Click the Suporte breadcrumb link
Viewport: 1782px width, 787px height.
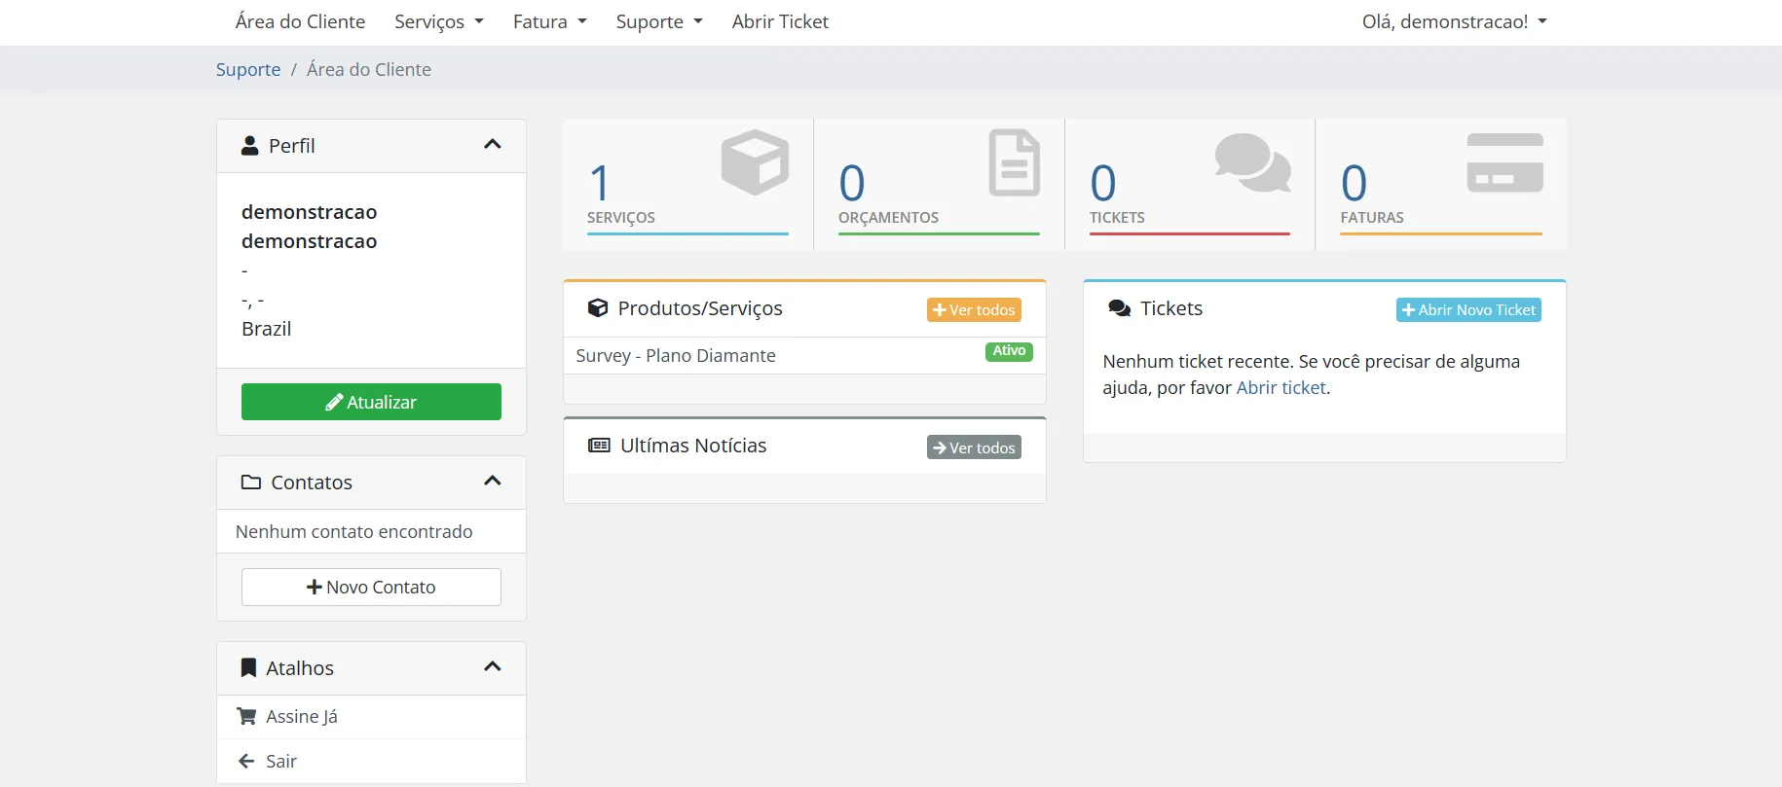coord(248,70)
